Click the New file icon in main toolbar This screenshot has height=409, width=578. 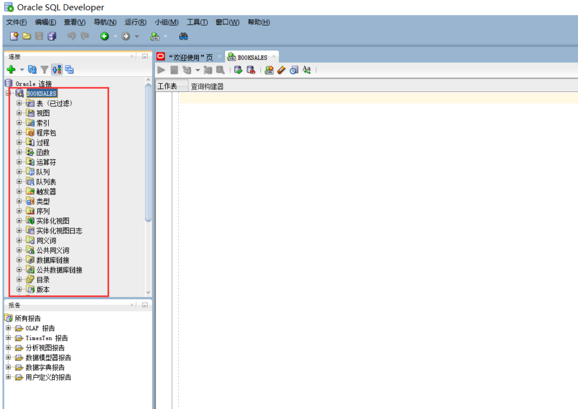(x=14, y=36)
